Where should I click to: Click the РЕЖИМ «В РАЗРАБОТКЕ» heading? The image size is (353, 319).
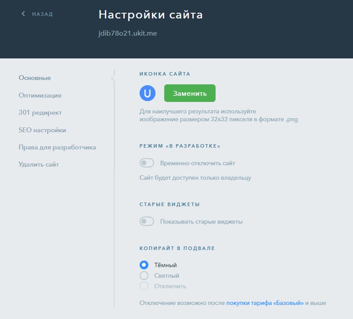tap(180, 146)
